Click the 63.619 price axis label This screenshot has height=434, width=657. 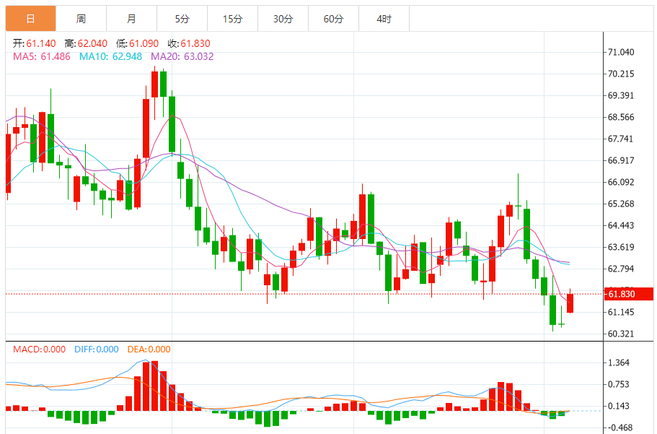click(621, 247)
